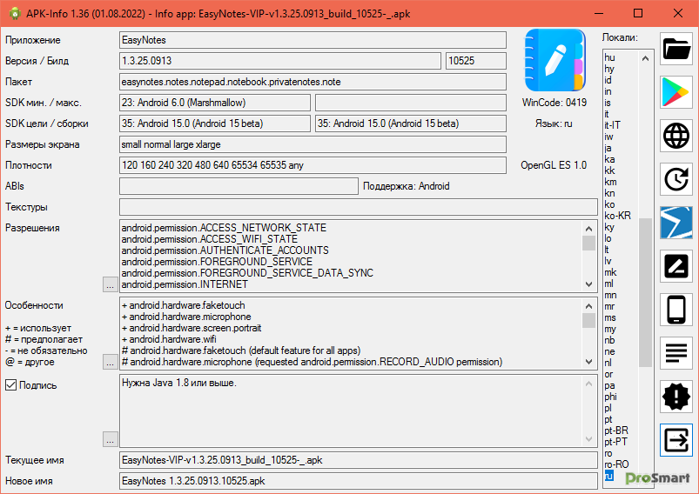
Task: Expand permissions list with the ellipsis button
Action: tap(110, 284)
